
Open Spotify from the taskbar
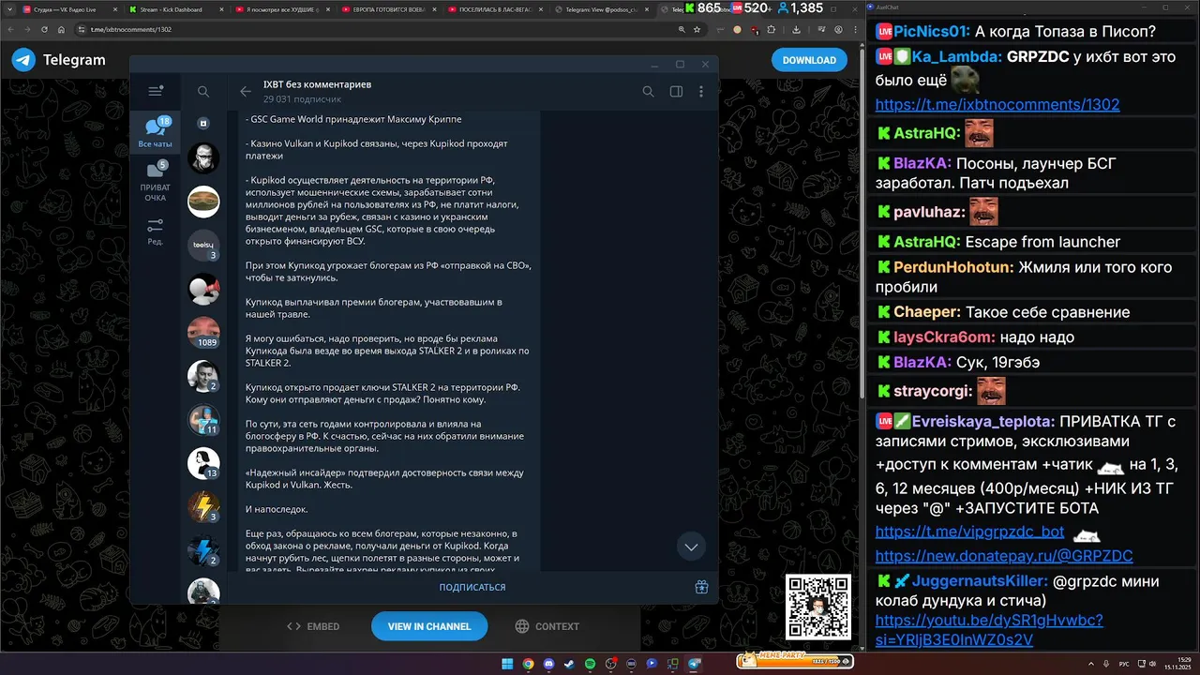pyautogui.click(x=590, y=663)
